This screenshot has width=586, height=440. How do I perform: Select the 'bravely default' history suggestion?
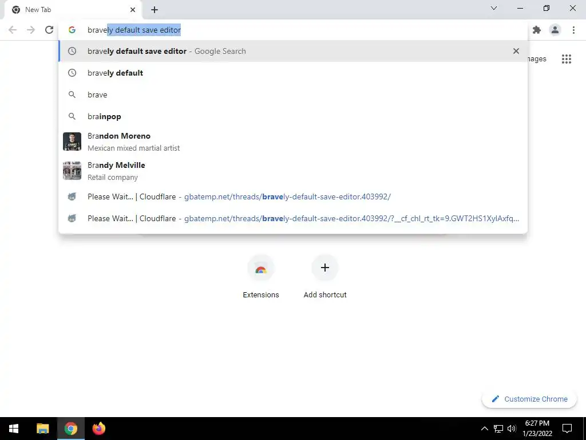293,73
